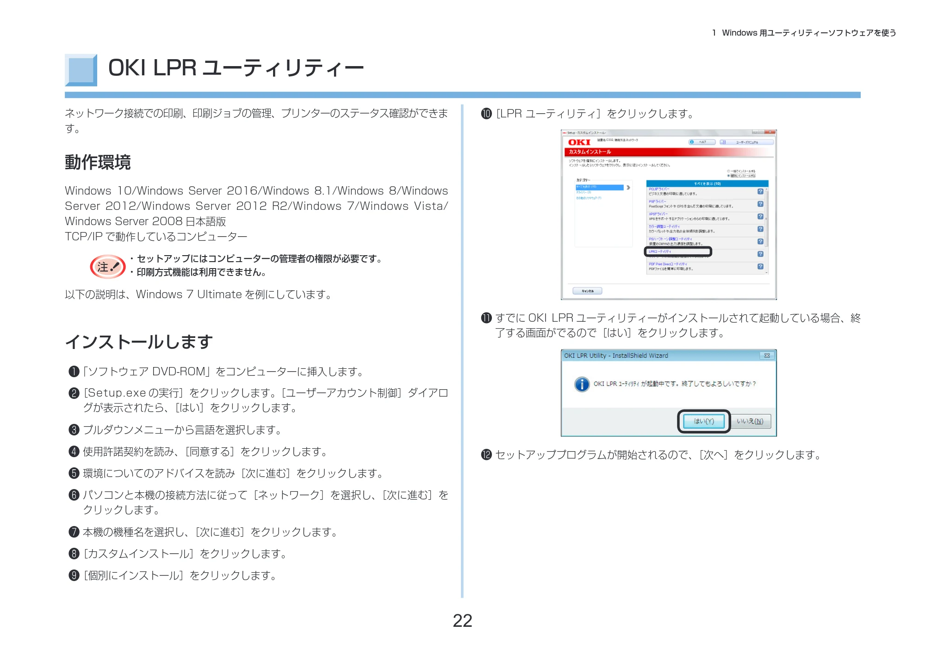Click PDF Print Directユーティリティ link
The width and height of the screenshot is (926, 655).
(668, 264)
